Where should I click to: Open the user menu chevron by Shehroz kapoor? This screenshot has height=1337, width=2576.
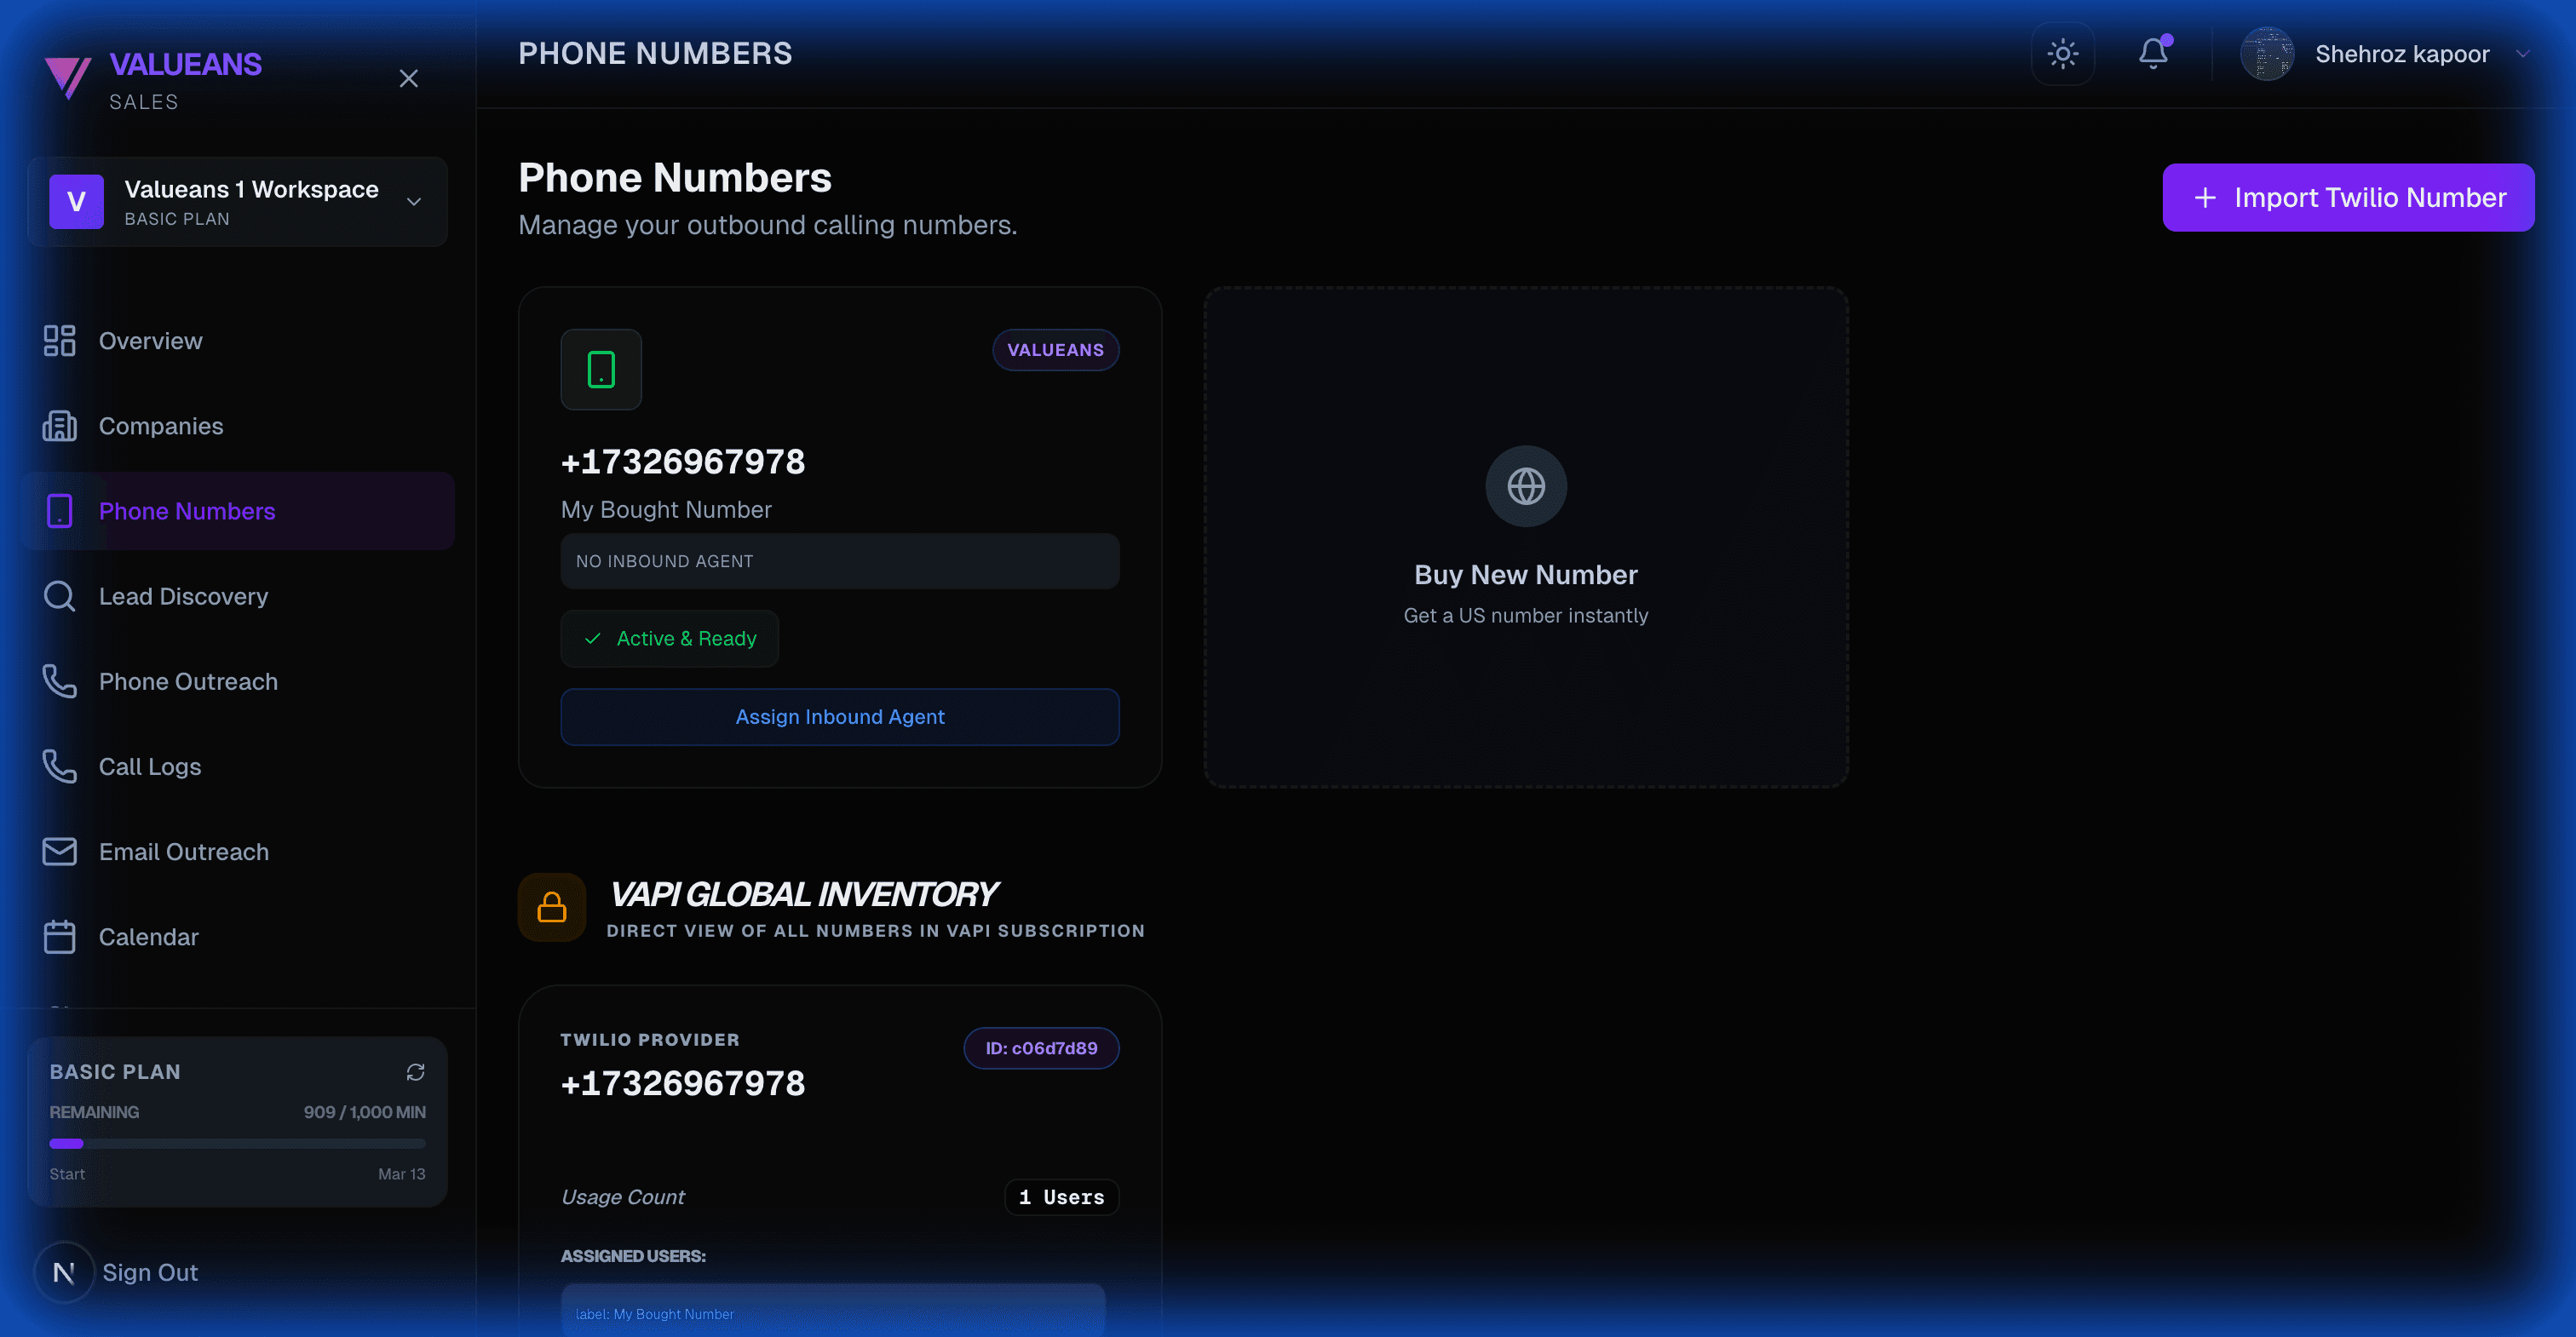[2522, 54]
